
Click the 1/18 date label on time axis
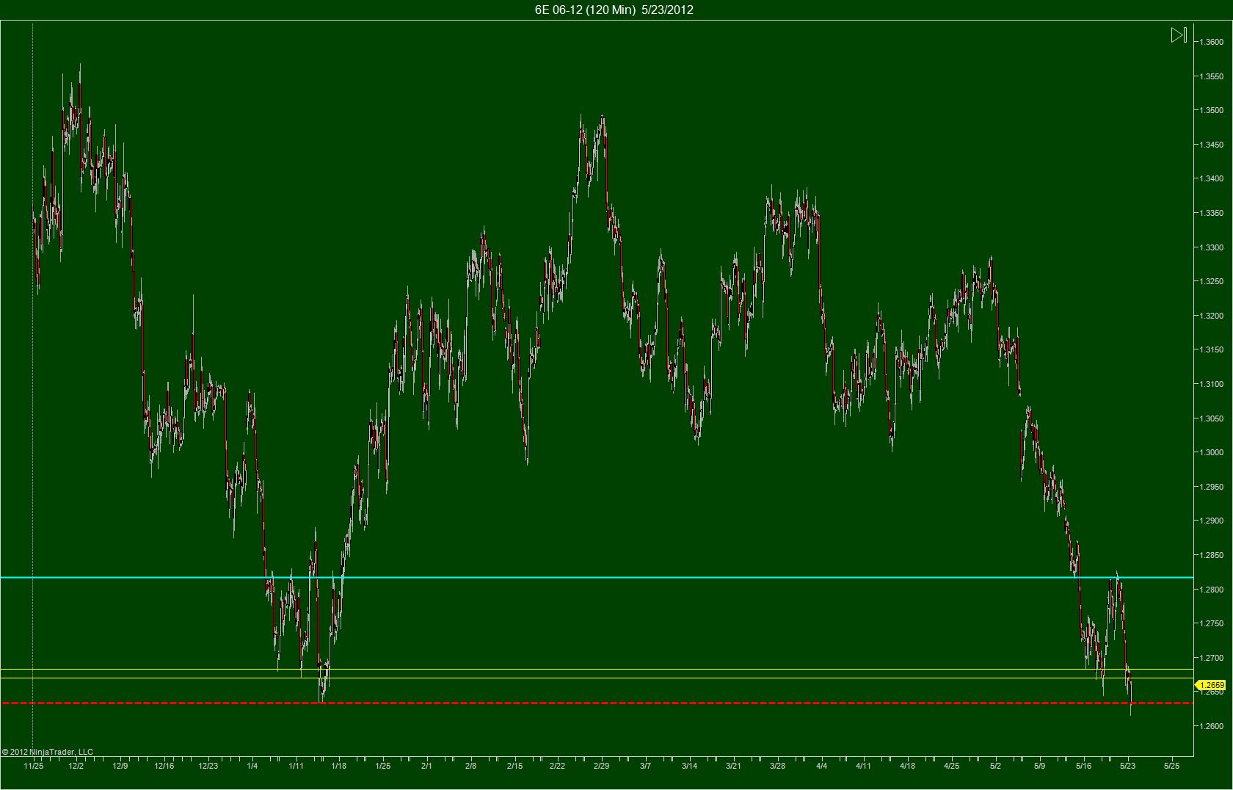[x=339, y=766]
